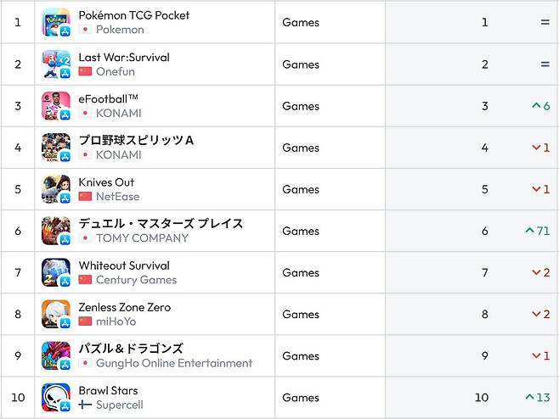
Task: Click the up 13 rank change for Brawl Stars
Action: (x=538, y=398)
